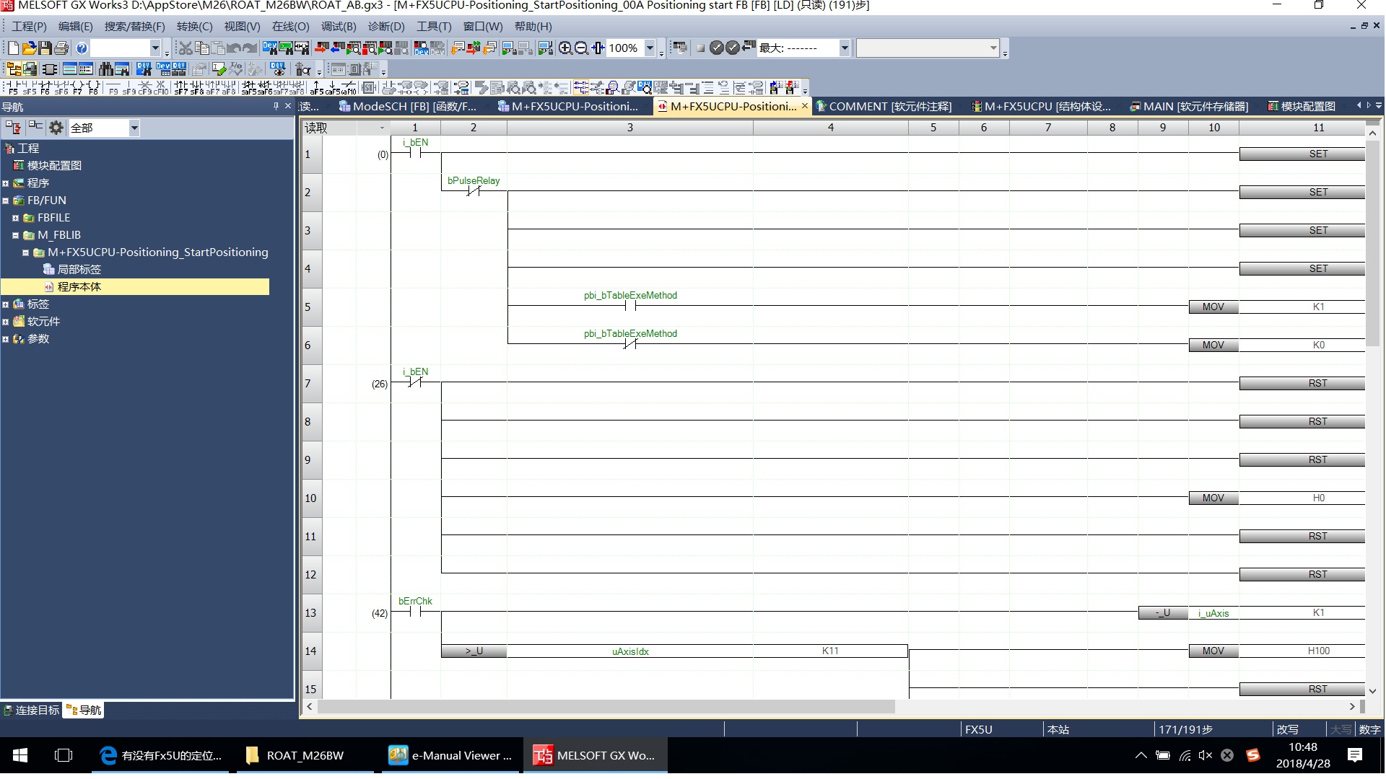Expand the 标签 tree node
The image size is (1386, 779).
point(5,304)
